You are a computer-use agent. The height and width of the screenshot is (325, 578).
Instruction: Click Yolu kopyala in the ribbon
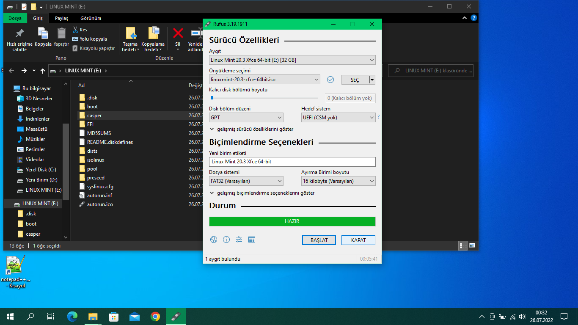pyautogui.click(x=89, y=39)
